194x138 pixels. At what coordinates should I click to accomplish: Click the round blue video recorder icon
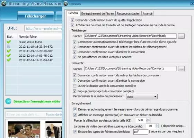point(8,101)
